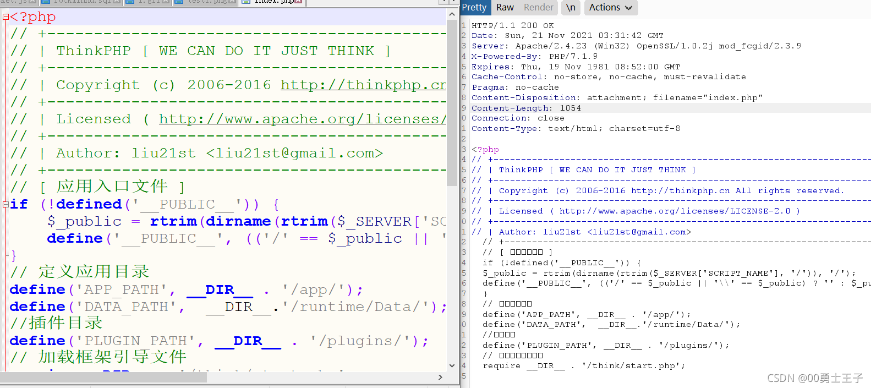The width and height of the screenshot is (871, 388).
Task: Click the define('APP_PATH' line in the response
Action: [x=587, y=314]
